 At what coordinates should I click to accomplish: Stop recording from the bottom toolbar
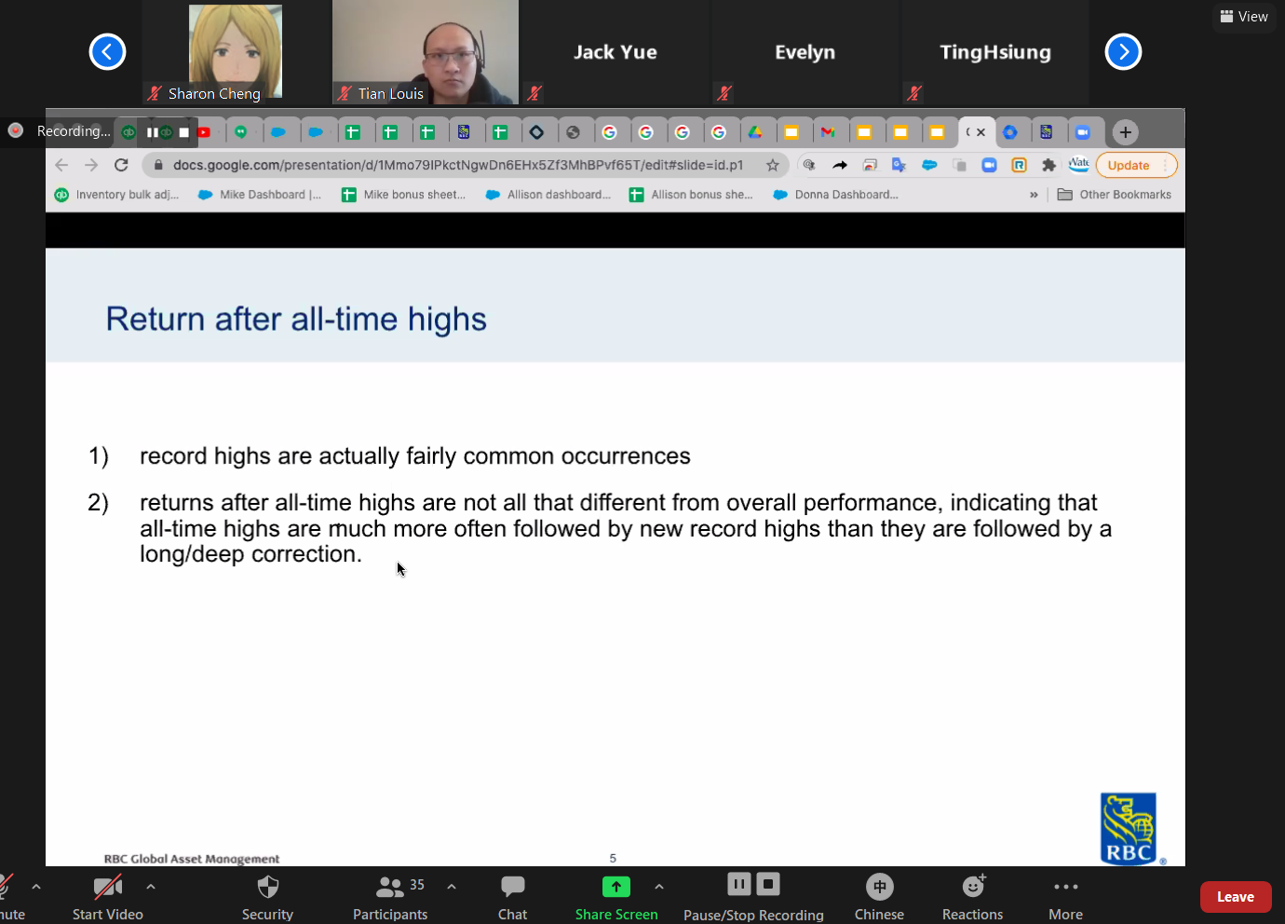(x=768, y=884)
